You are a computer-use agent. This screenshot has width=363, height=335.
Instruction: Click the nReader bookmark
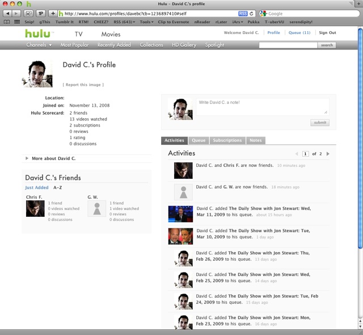[202, 22]
